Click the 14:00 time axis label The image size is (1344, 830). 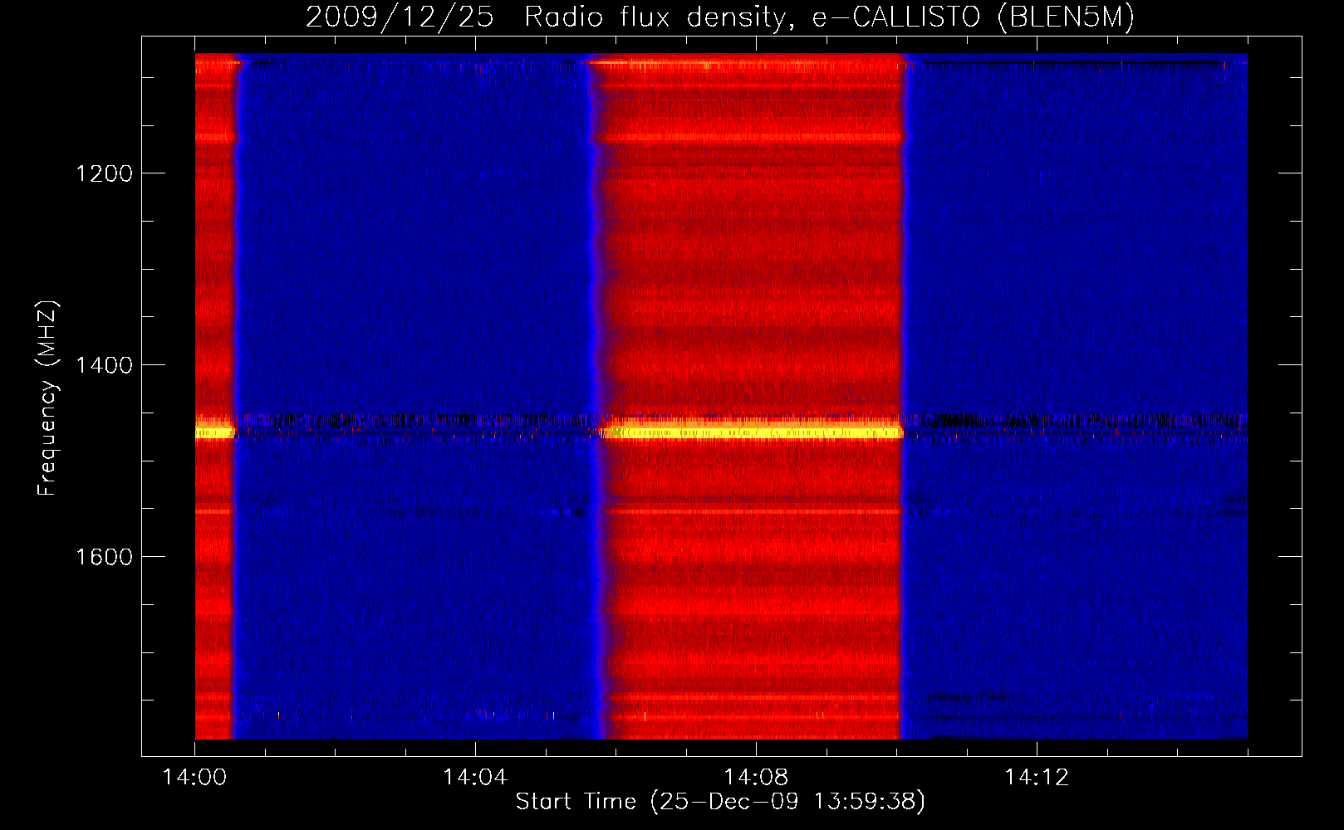tap(194, 778)
